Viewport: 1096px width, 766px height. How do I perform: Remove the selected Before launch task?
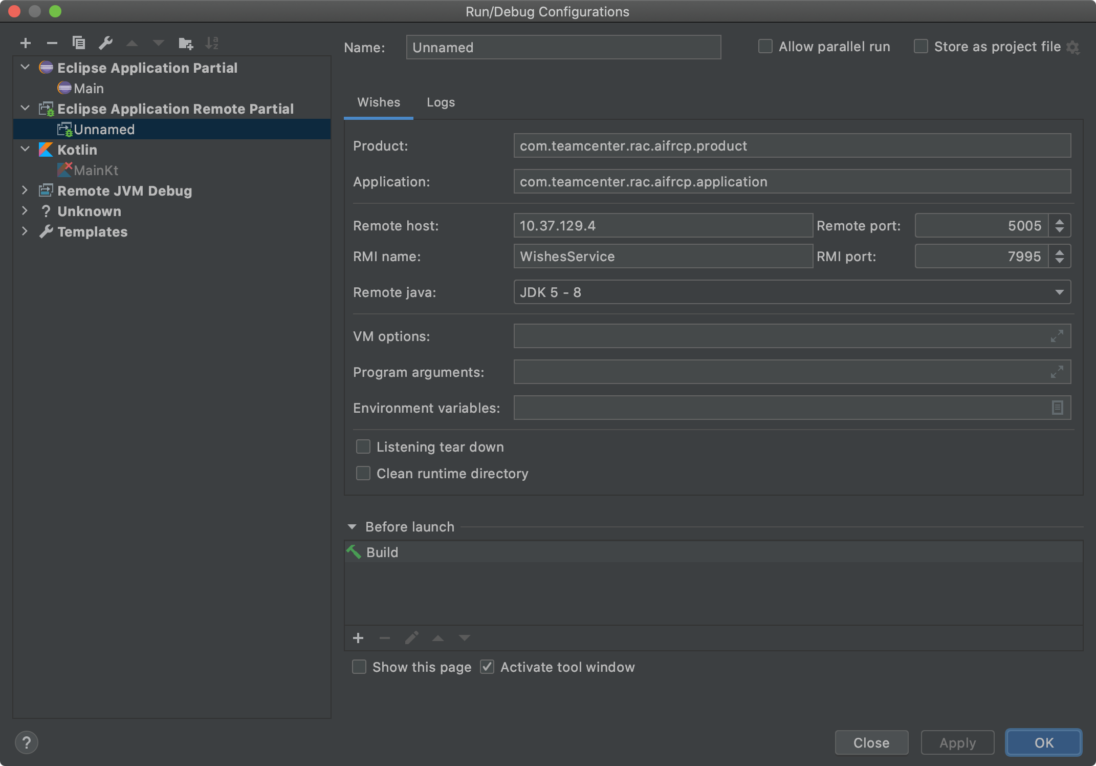[385, 638]
